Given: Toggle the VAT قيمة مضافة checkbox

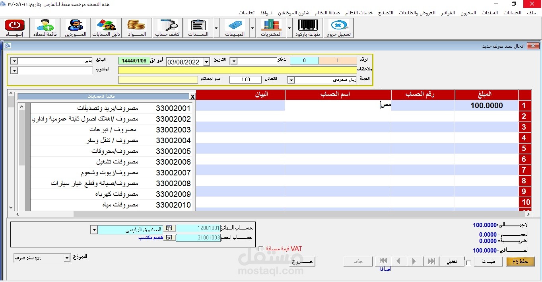Looking at the screenshot, I should [x=261, y=249].
